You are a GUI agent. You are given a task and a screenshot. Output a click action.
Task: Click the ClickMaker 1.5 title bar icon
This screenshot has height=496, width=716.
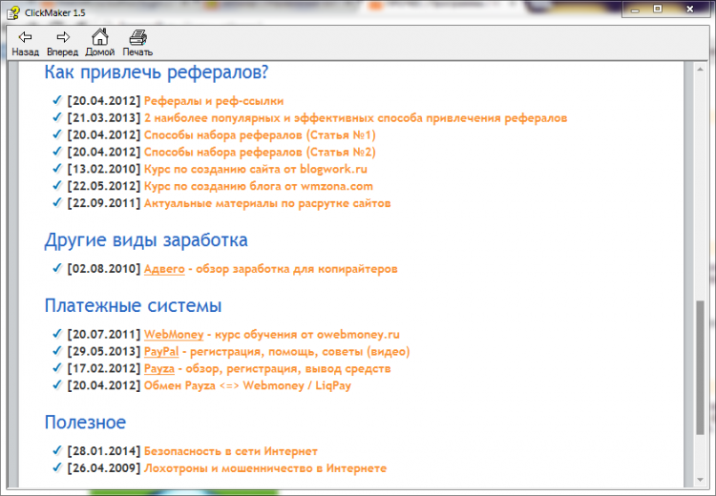[13, 12]
